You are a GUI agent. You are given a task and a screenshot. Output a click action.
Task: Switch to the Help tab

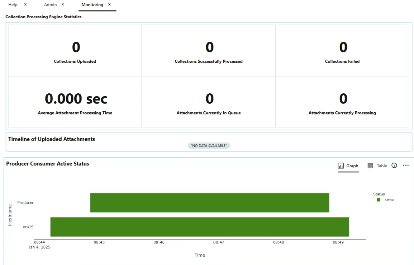pos(13,5)
